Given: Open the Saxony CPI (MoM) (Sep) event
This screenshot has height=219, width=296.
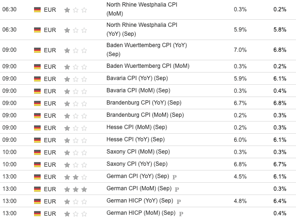Looking at the screenshot, I should 138,152.
